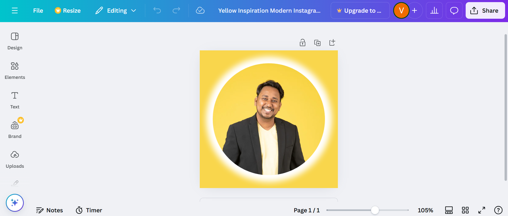Open the hamburger main menu
This screenshot has width=508, height=216.
click(15, 11)
